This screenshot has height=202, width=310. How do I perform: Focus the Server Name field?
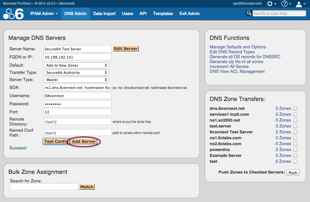[x=78, y=49]
